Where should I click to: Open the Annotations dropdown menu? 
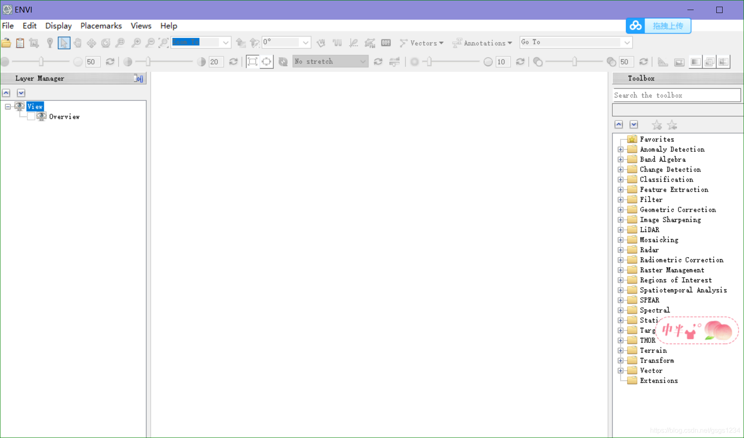pos(482,43)
